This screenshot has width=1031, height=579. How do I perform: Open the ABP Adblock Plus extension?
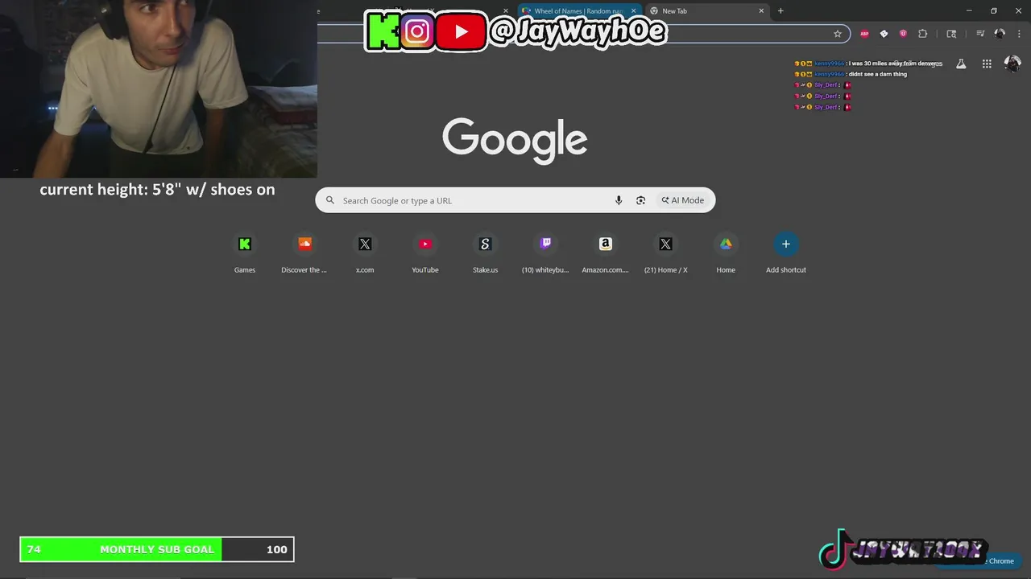864,34
